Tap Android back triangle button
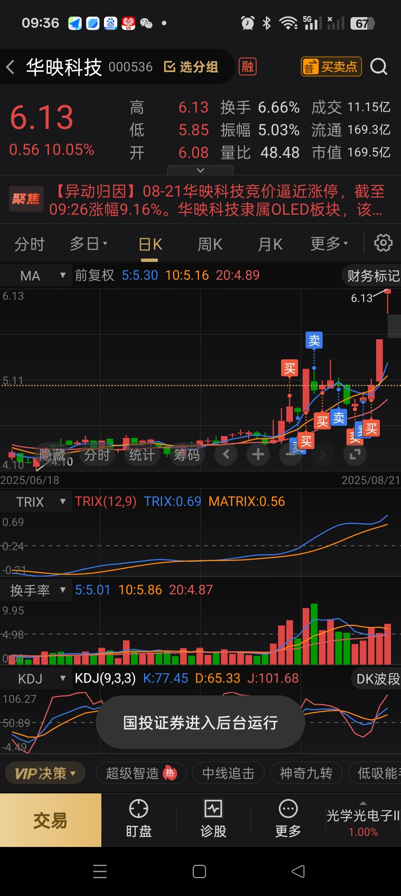Viewport: 401px width, 896px height. (x=299, y=871)
